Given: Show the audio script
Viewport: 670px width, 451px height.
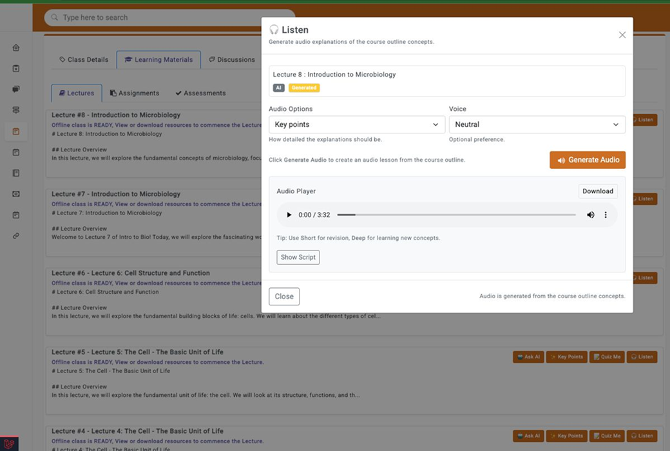Looking at the screenshot, I should tap(298, 257).
